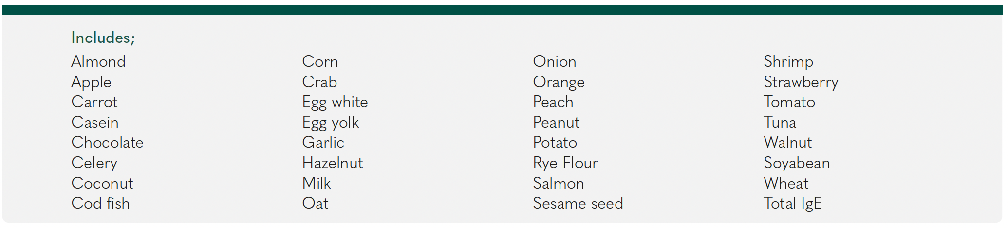Select the Peanut entry
Viewport: 1008px width, 228px height.
pos(556,122)
